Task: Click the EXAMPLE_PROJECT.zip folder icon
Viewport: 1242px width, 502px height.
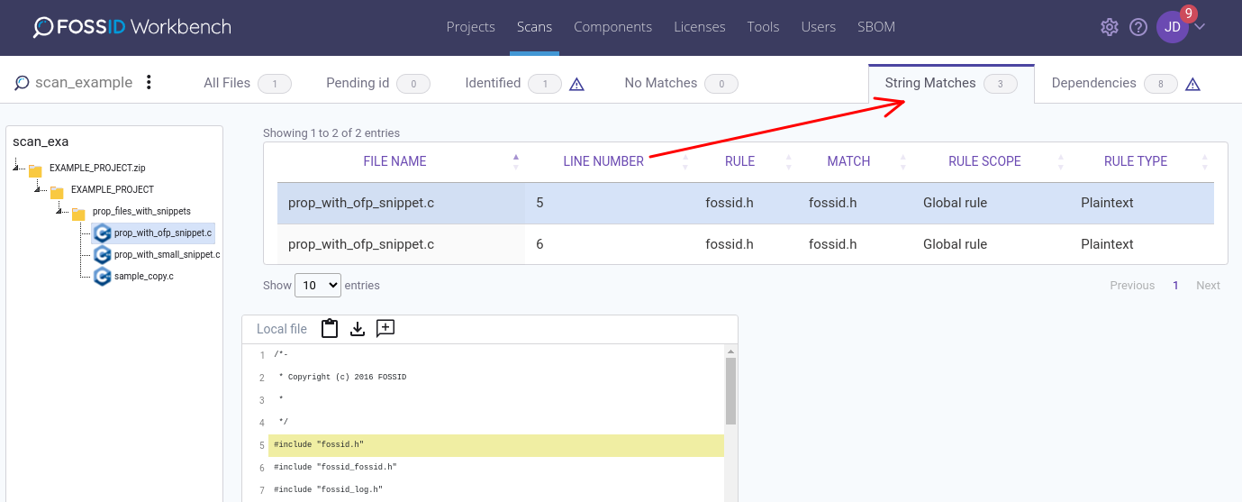Action: coord(36,169)
